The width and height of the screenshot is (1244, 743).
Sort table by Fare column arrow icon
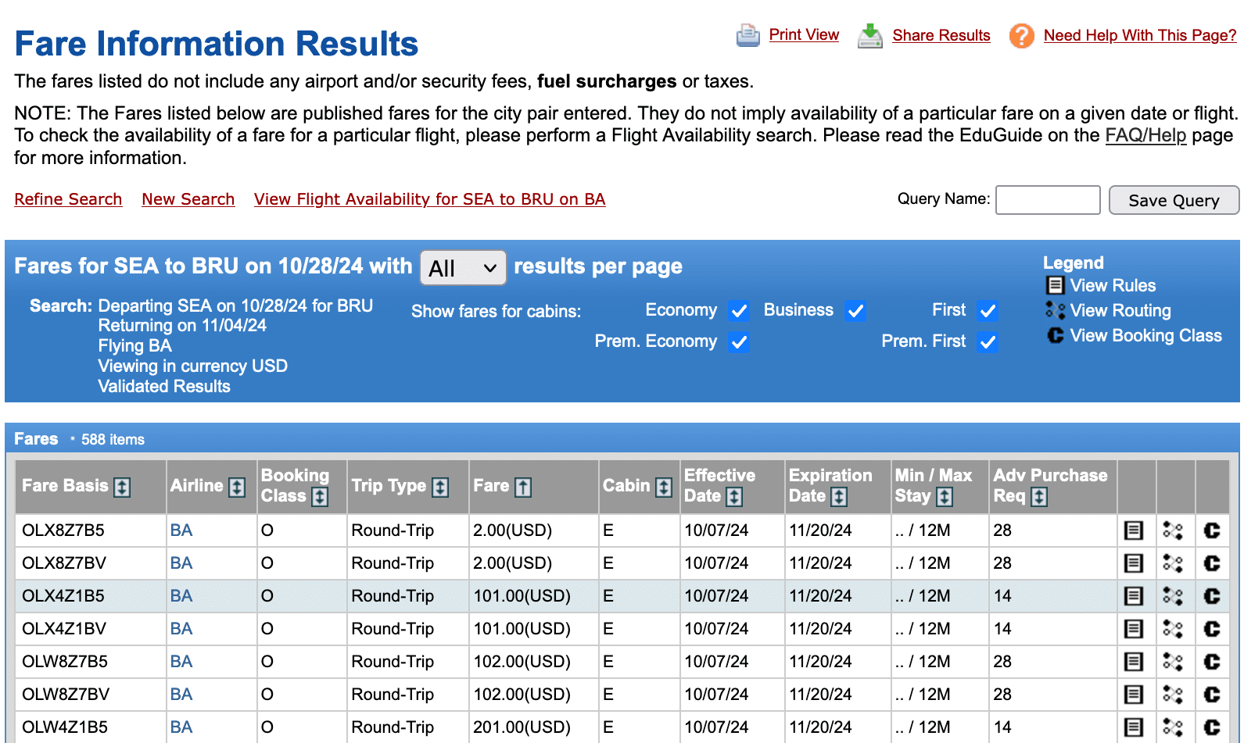(523, 487)
